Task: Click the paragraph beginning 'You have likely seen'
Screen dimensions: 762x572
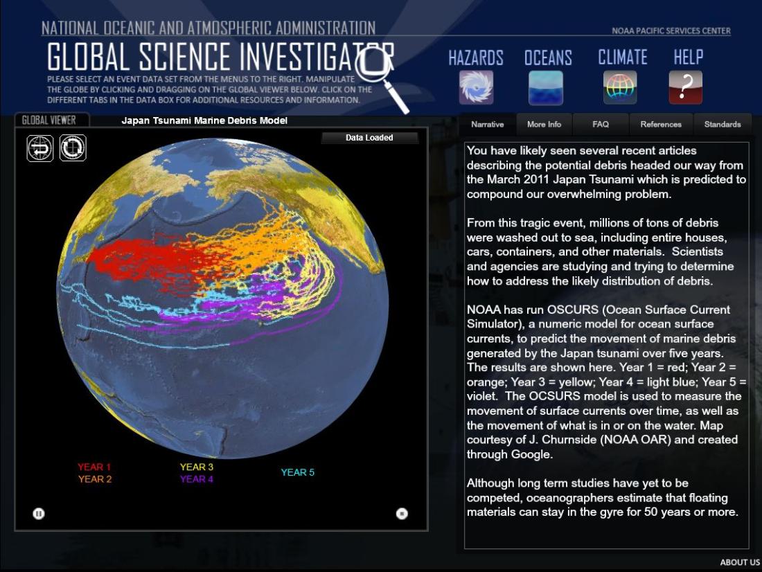Action: pyautogui.click(x=606, y=172)
